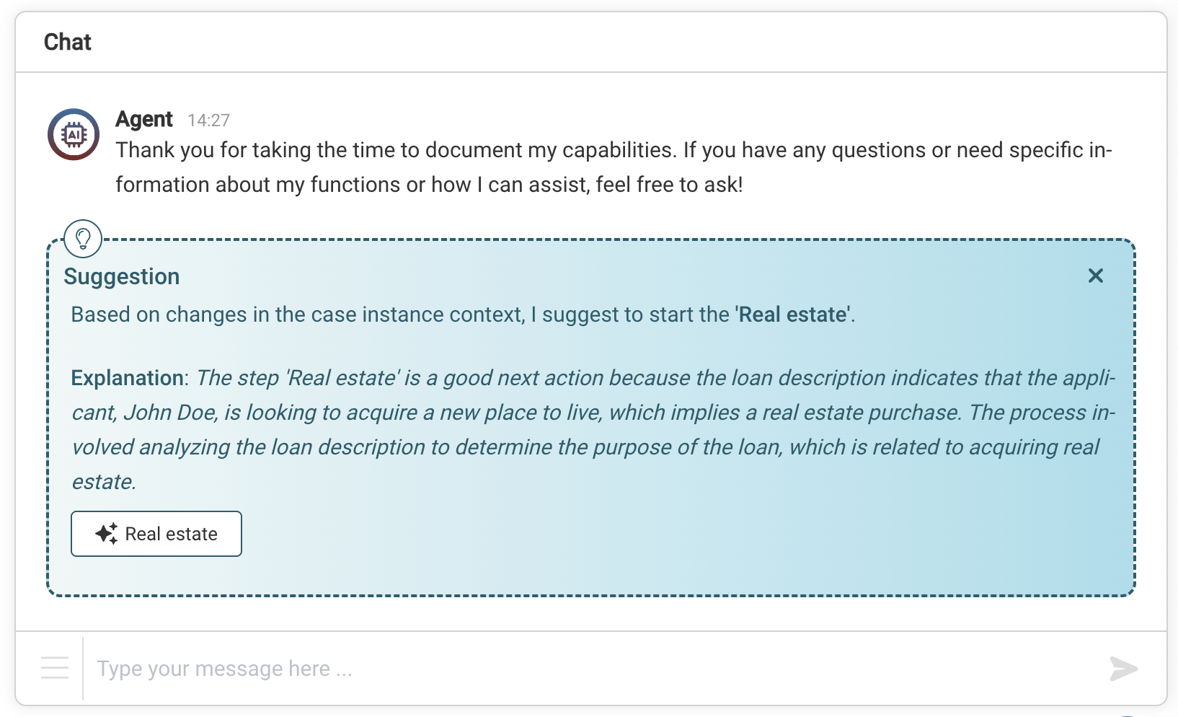
Task: Select the Agent sender name
Action: click(x=144, y=119)
